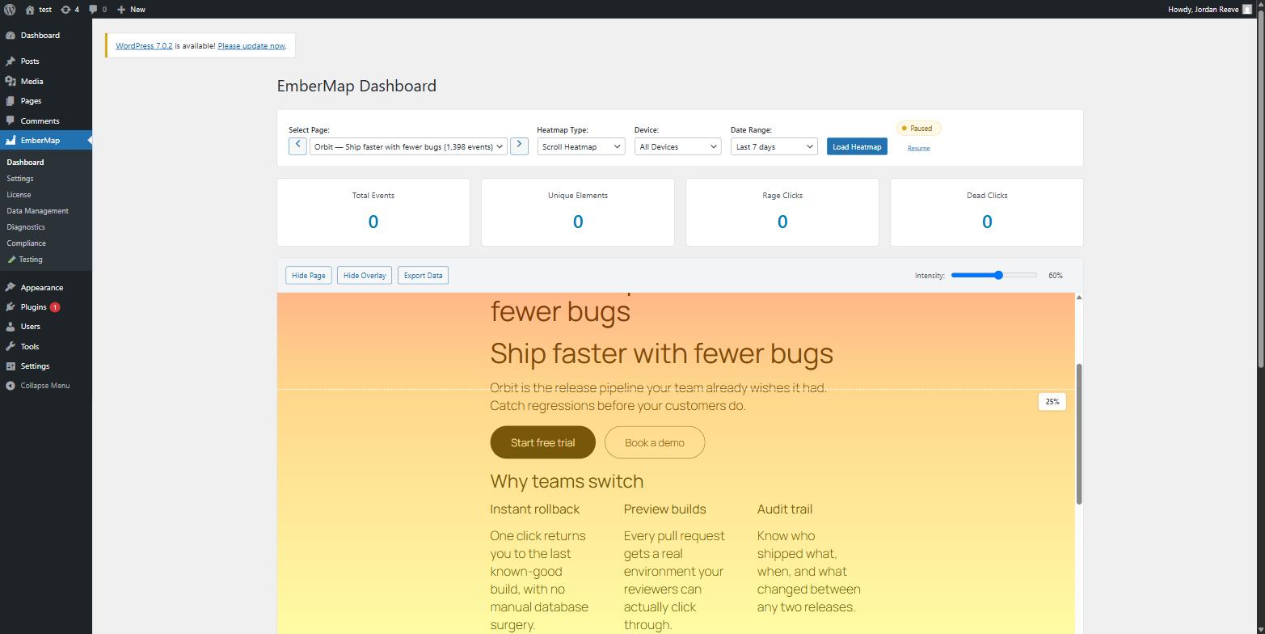The height and width of the screenshot is (634, 1265).
Task: Open the Compliance submenu item
Action: pos(26,243)
